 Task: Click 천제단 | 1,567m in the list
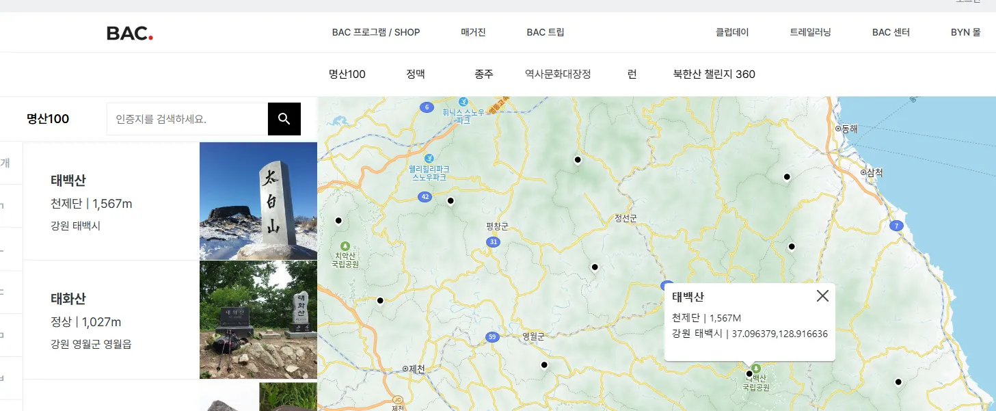(92, 204)
